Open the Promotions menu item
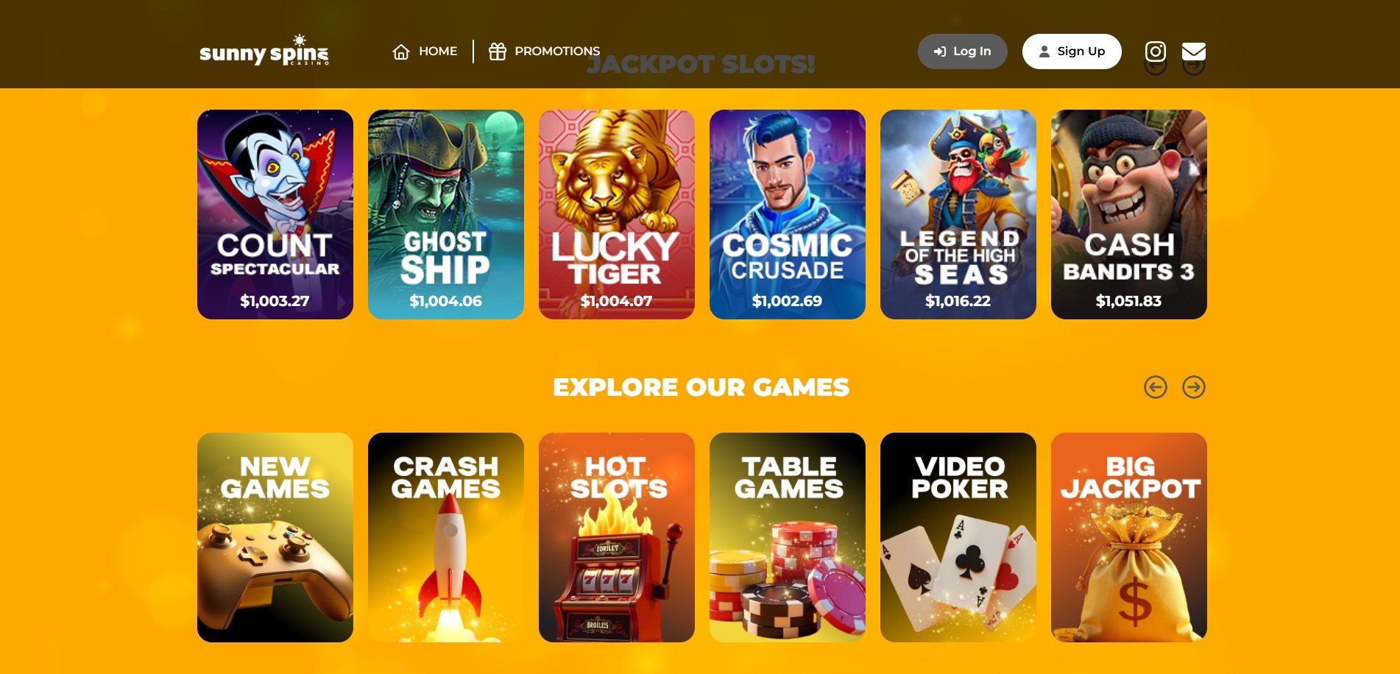The height and width of the screenshot is (674, 1400). (x=544, y=52)
